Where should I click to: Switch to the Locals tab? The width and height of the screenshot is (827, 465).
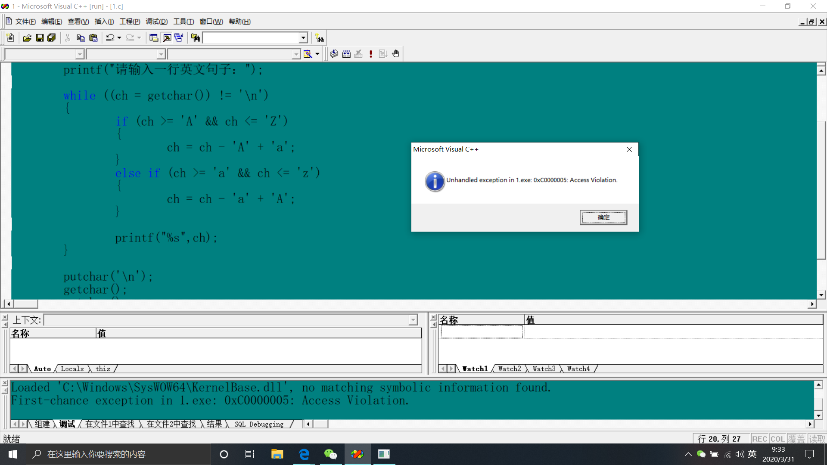point(72,369)
